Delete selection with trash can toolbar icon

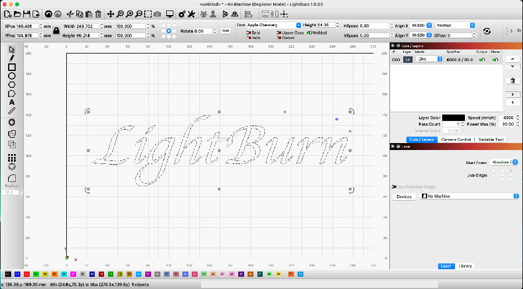pos(98,14)
